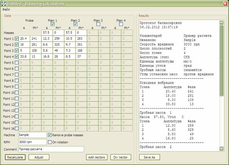Click Point 3 Plain 2 phase 188
Image resolution: width=229 pixels, height=165 pixels.
(x=81, y=51)
